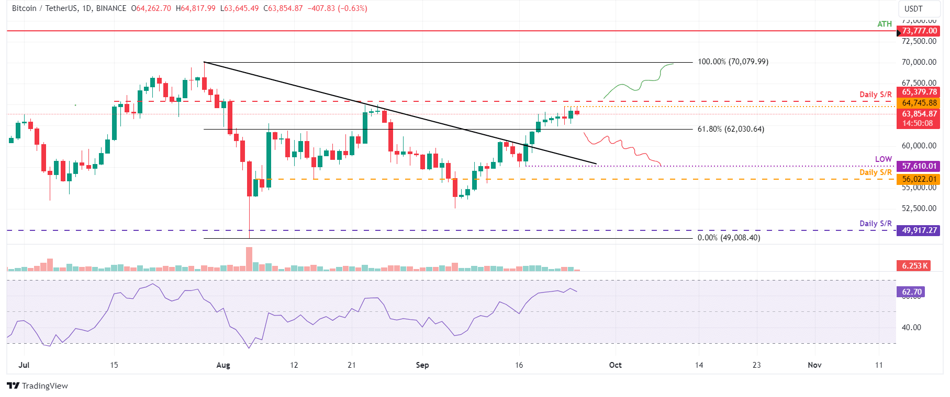The image size is (950, 397).
Task: Click the red Daily S/R label 65,379.78
Action: 919,92
